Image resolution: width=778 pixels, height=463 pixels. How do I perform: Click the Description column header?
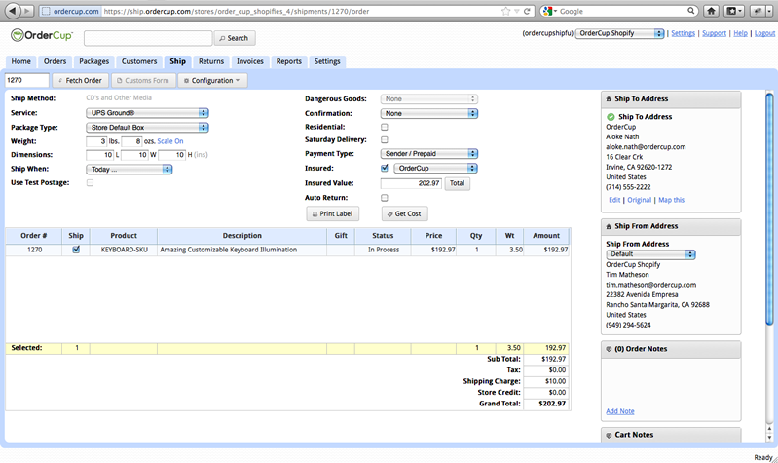click(x=241, y=236)
